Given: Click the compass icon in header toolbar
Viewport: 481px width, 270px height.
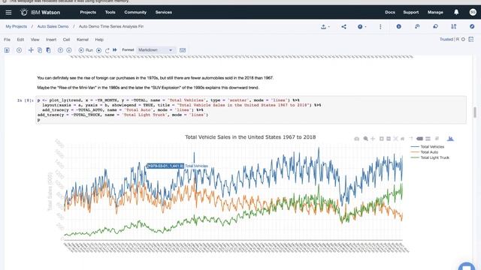Looking at the screenshot, I should pyautogui.click(x=472, y=27).
